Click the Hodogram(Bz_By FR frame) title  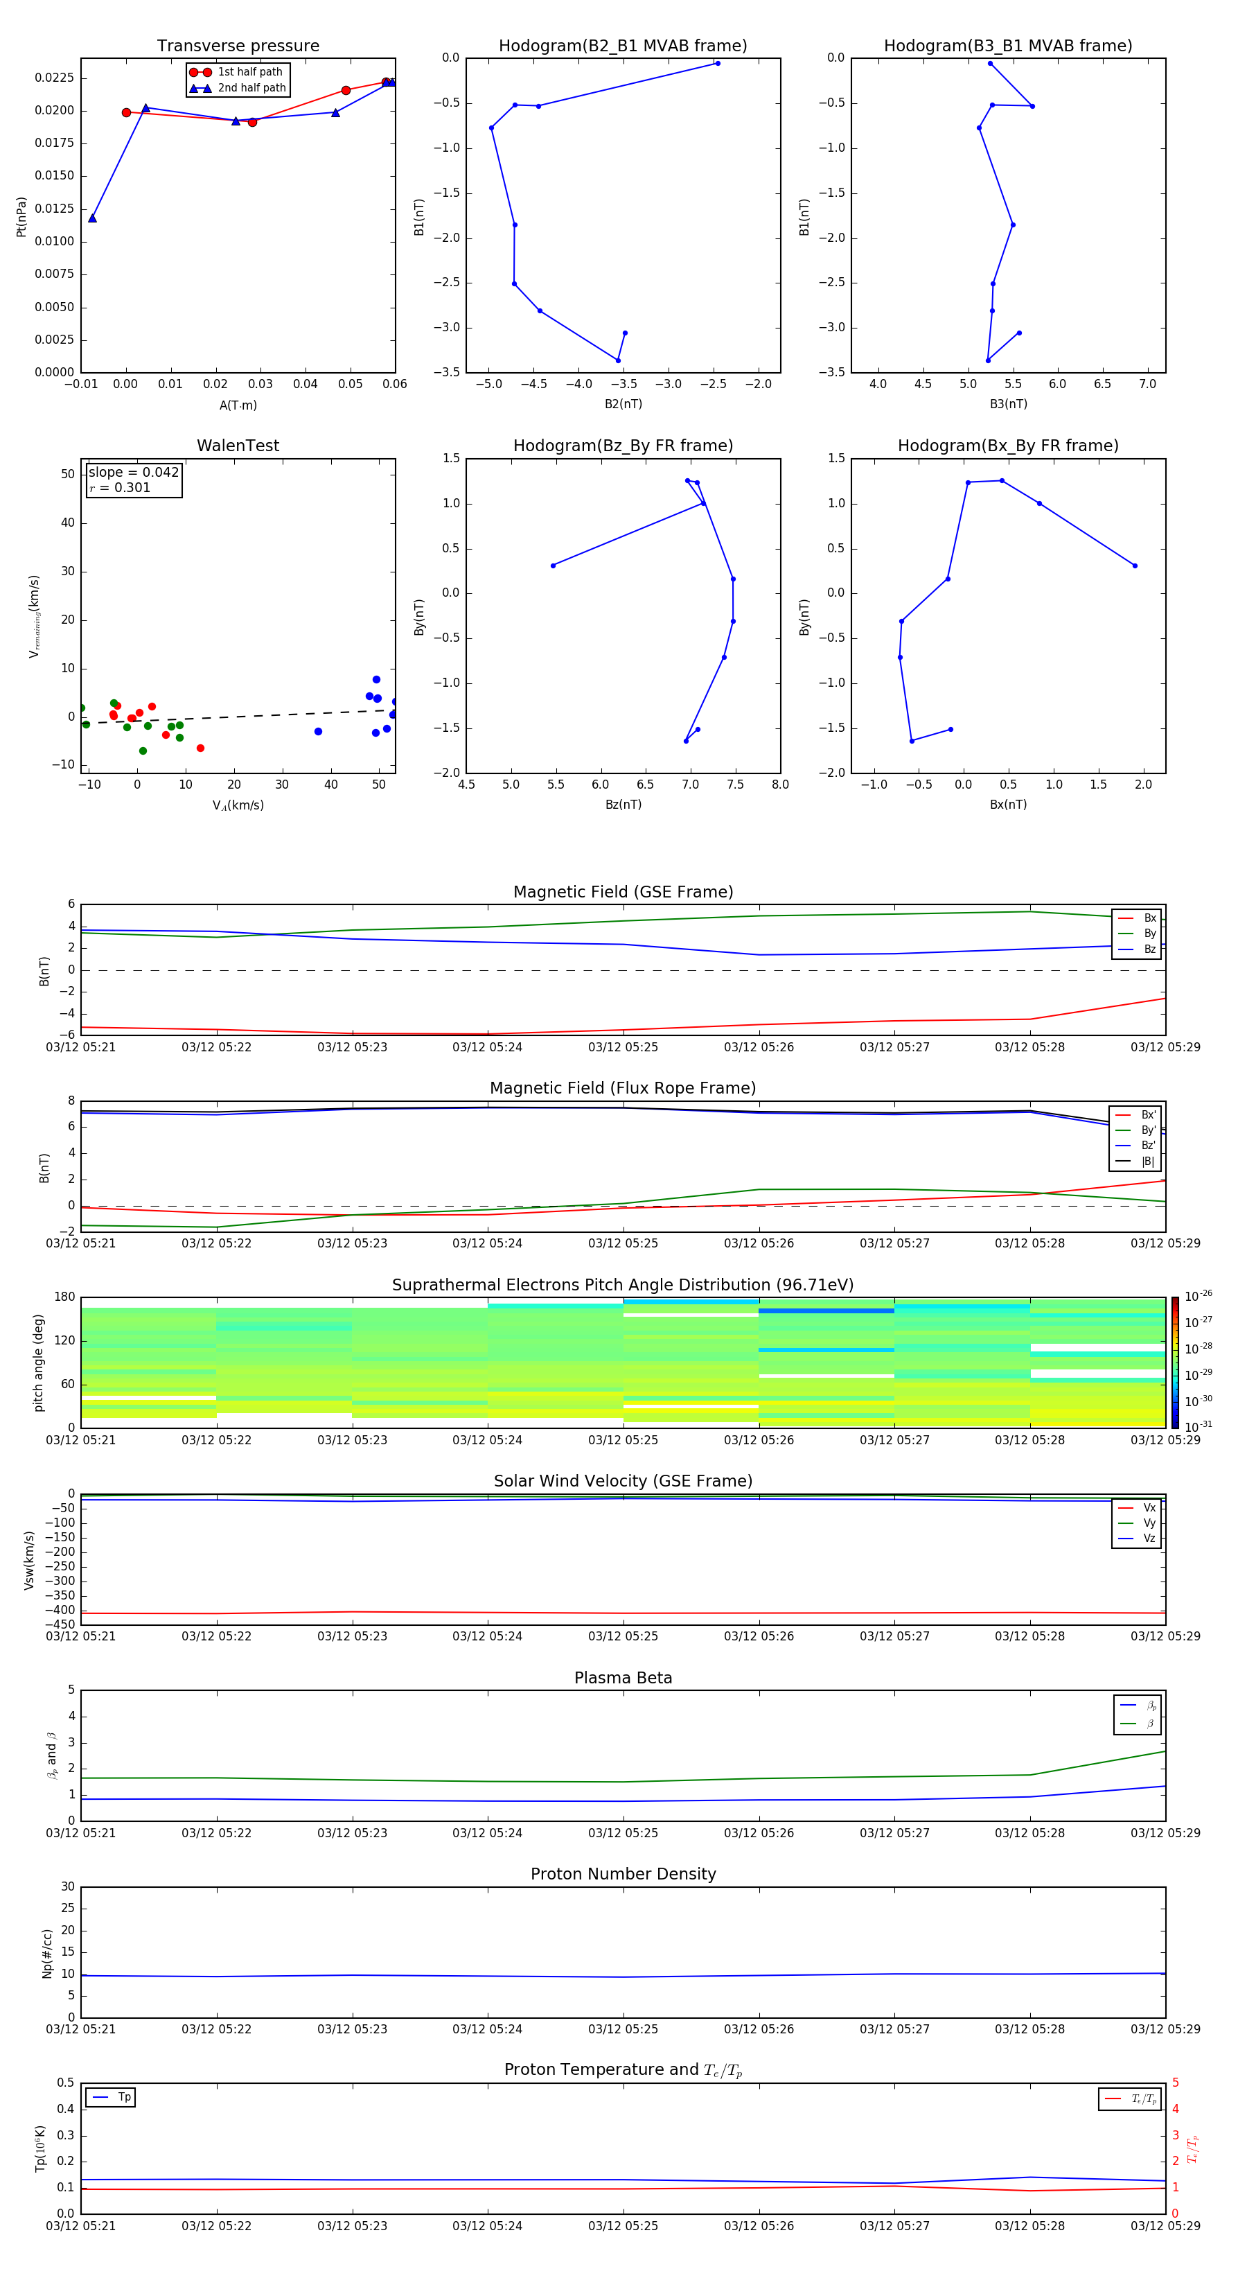pos(623,446)
